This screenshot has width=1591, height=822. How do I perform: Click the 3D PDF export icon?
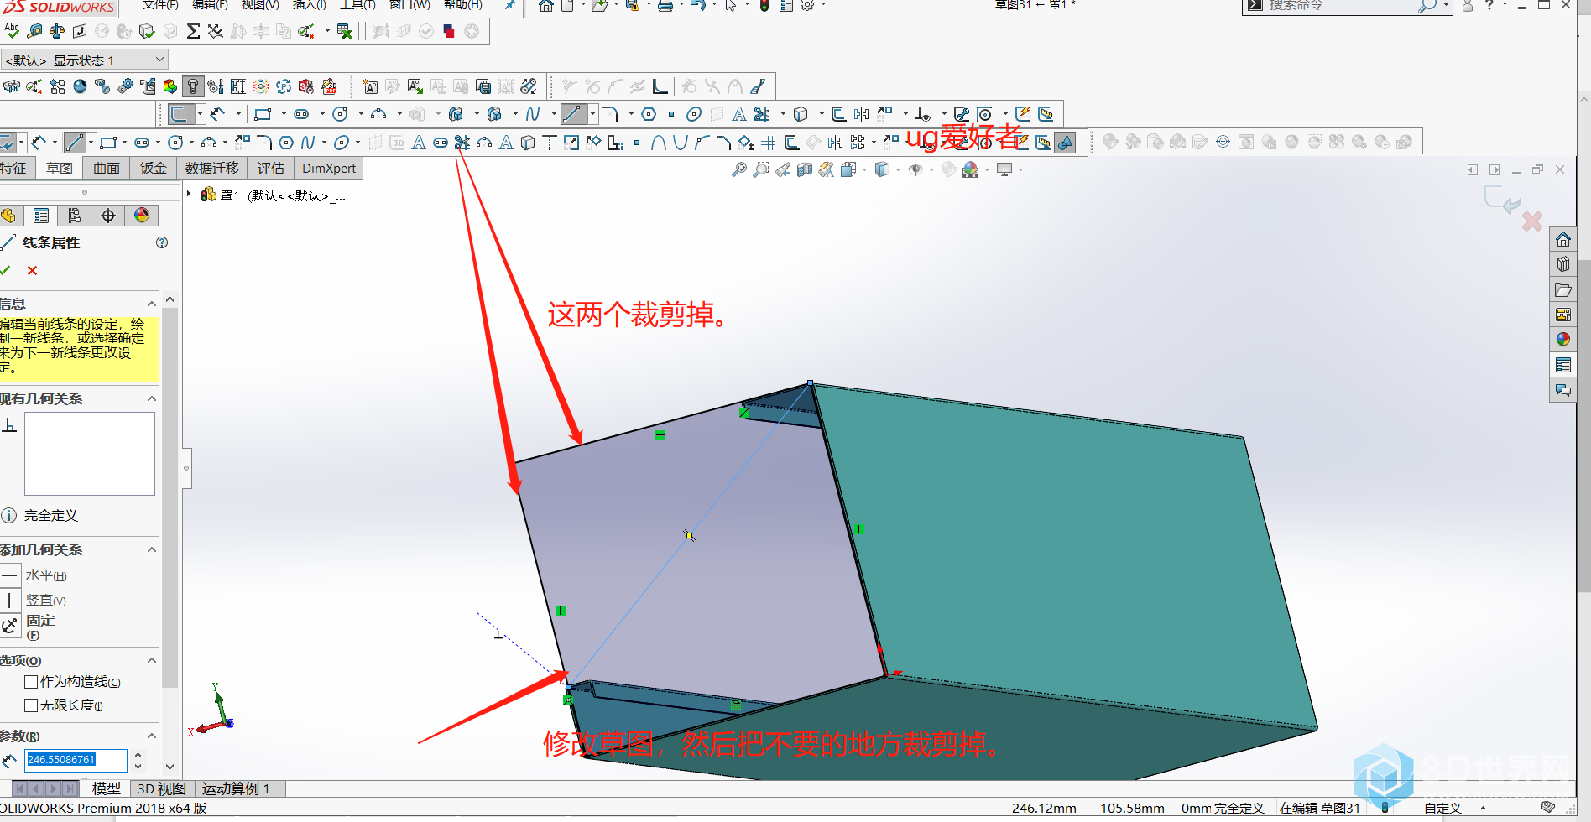coord(330,86)
